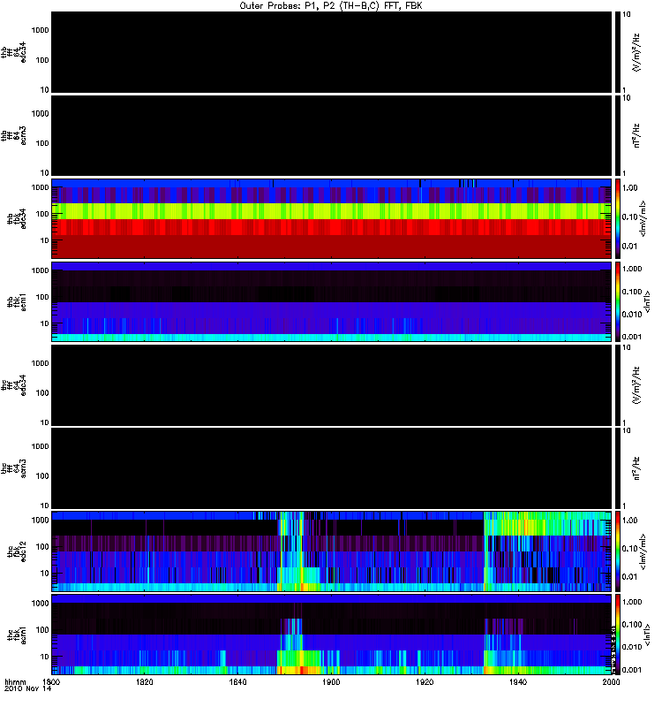Click the burst near 1850 in thc fbk edc12 panel
Screen dimensions: 662x707
[290, 551]
